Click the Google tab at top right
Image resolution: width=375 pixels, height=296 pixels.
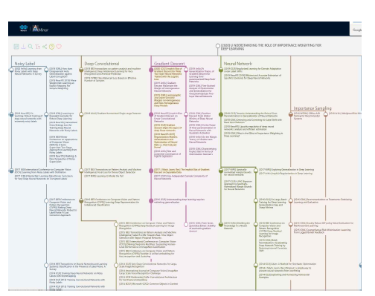coord(357,30)
